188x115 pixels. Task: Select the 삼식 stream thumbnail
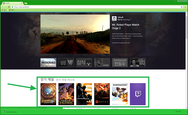tap(84, 63)
